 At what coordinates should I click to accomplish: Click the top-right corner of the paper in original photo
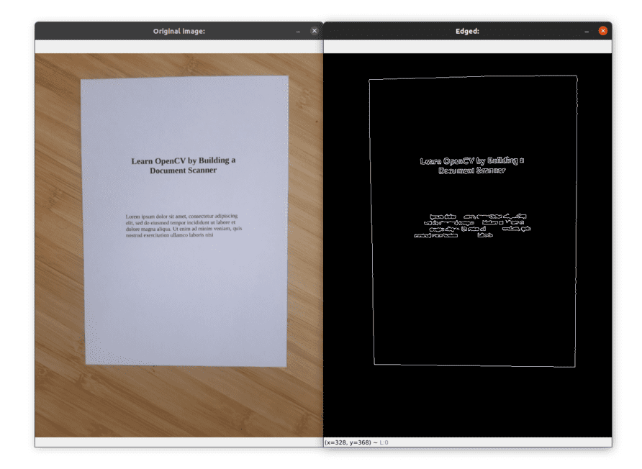coord(288,76)
